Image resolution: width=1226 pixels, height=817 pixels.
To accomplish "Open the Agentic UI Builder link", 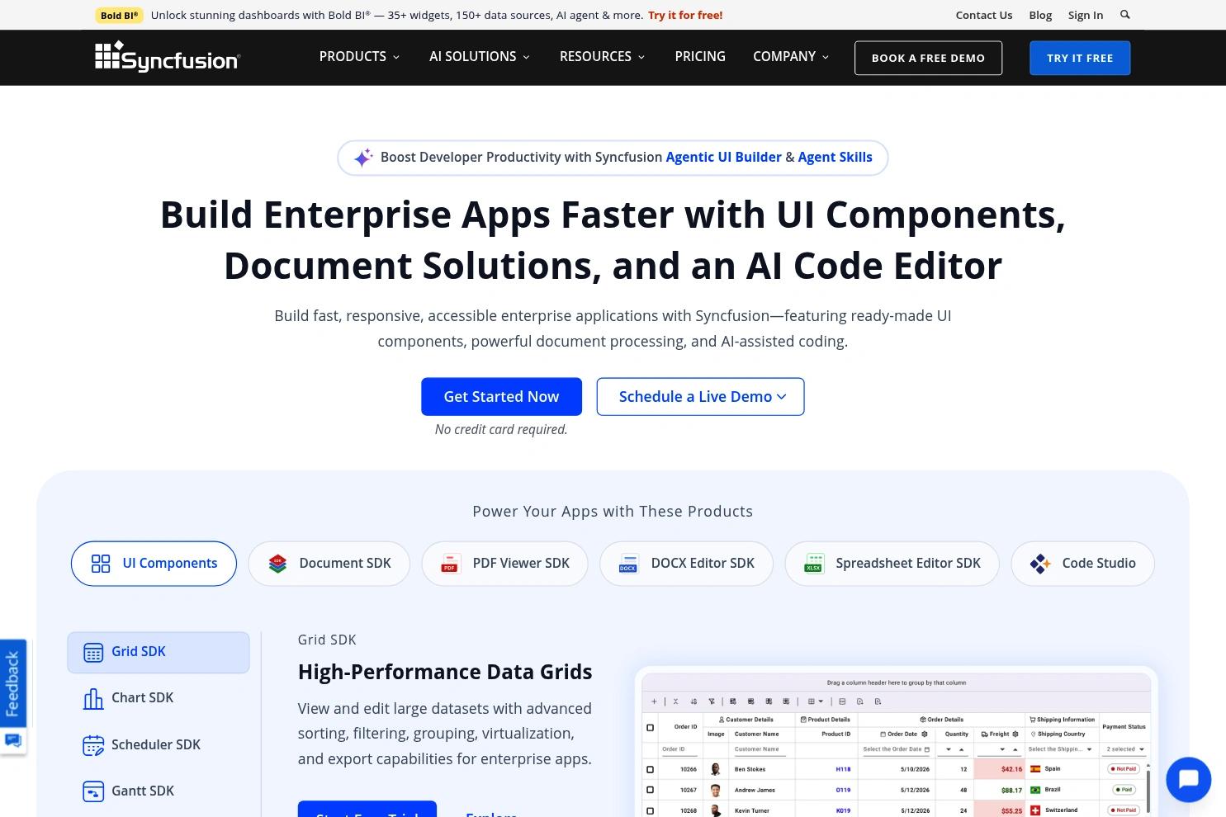I will (724, 158).
